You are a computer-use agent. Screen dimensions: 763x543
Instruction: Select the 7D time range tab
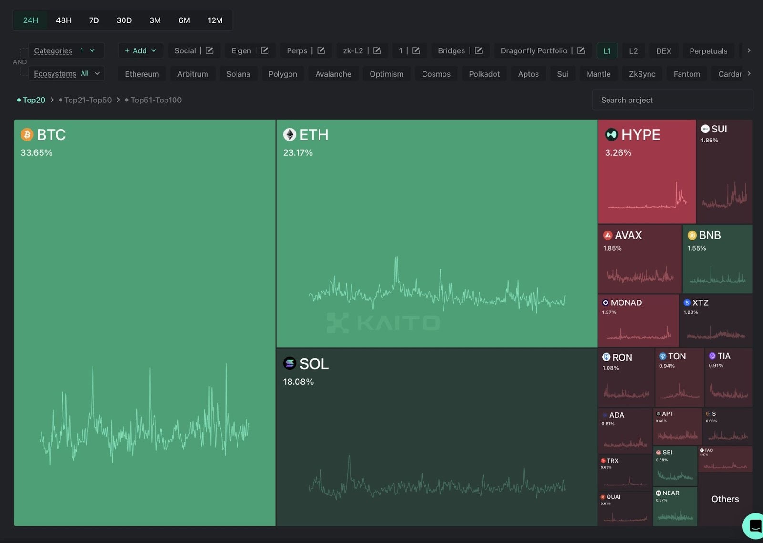[x=94, y=20]
